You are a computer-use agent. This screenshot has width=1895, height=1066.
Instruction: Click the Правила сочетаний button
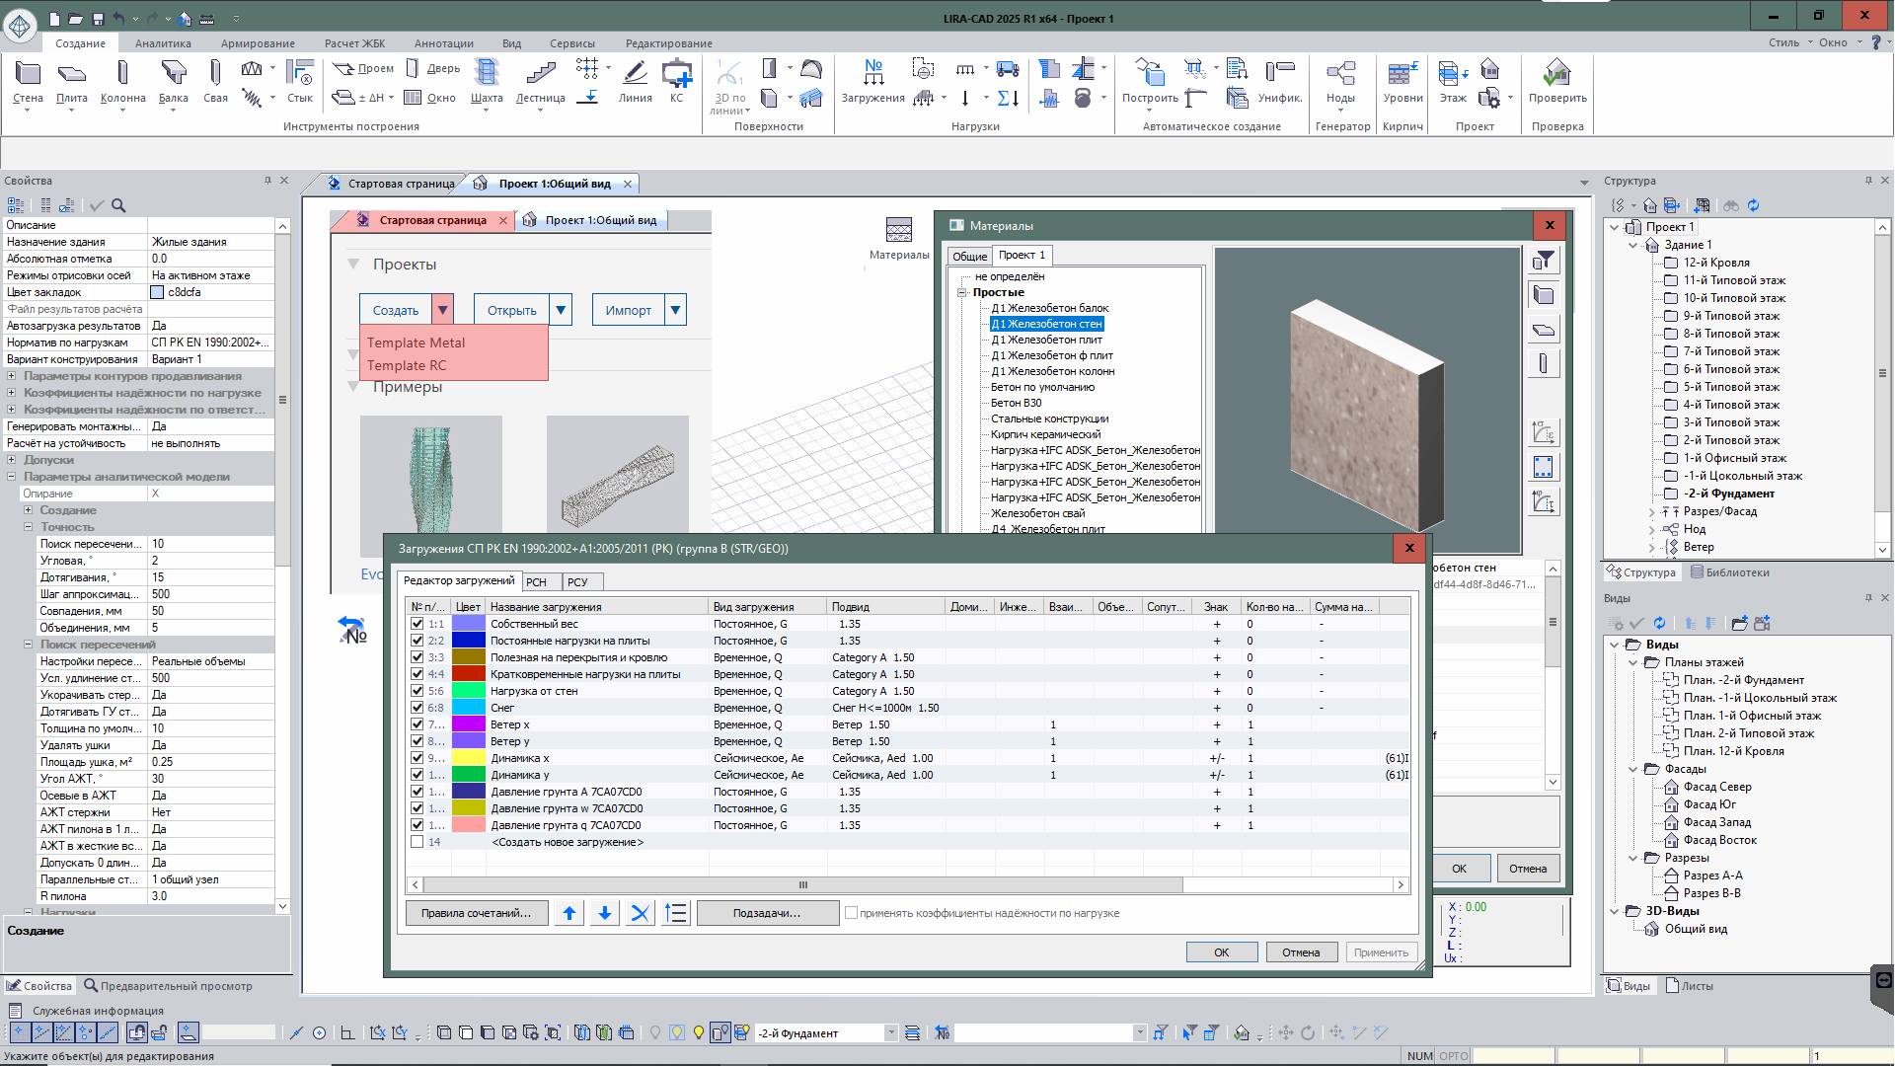(x=476, y=913)
